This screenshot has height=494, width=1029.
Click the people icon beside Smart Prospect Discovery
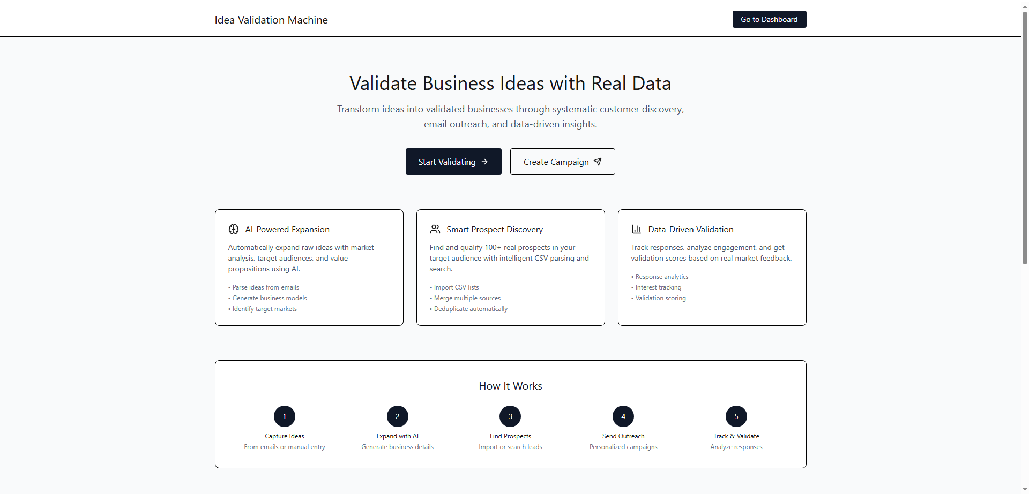435,229
